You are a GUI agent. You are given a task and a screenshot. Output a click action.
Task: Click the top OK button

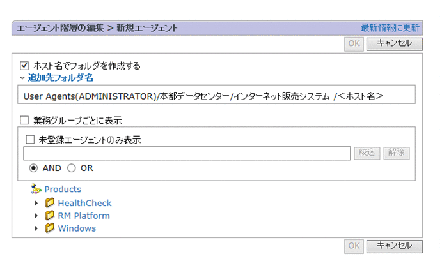tap(354, 44)
